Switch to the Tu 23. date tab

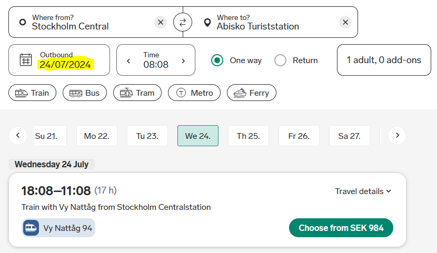click(x=147, y=136)
